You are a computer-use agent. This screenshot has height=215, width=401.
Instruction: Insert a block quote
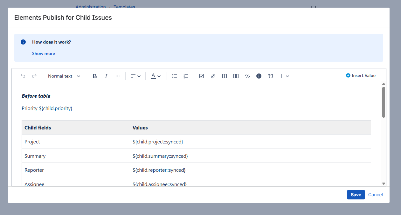click(270, 76)
